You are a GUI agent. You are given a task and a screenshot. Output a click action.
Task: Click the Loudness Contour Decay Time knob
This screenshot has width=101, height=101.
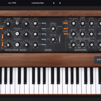point(83,45)
